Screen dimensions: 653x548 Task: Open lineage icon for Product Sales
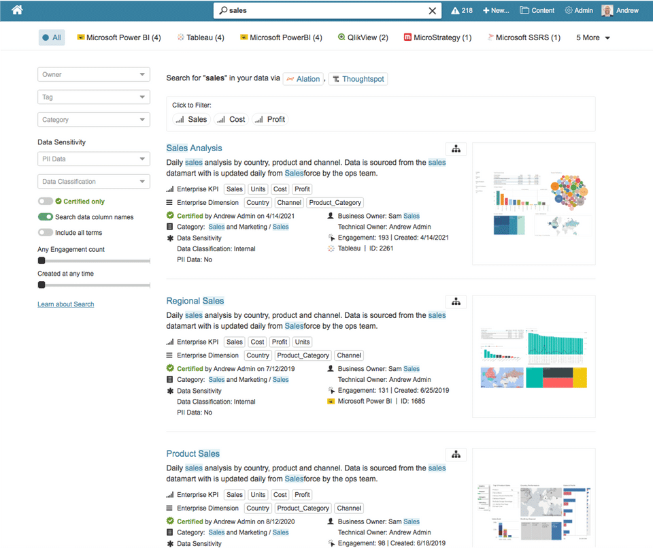pyautogui.click(x=456, y=455)
